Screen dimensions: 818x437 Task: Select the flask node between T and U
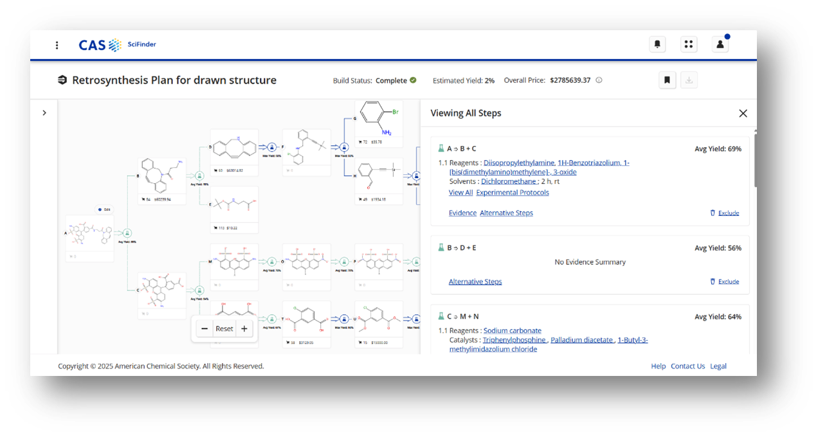343,319
